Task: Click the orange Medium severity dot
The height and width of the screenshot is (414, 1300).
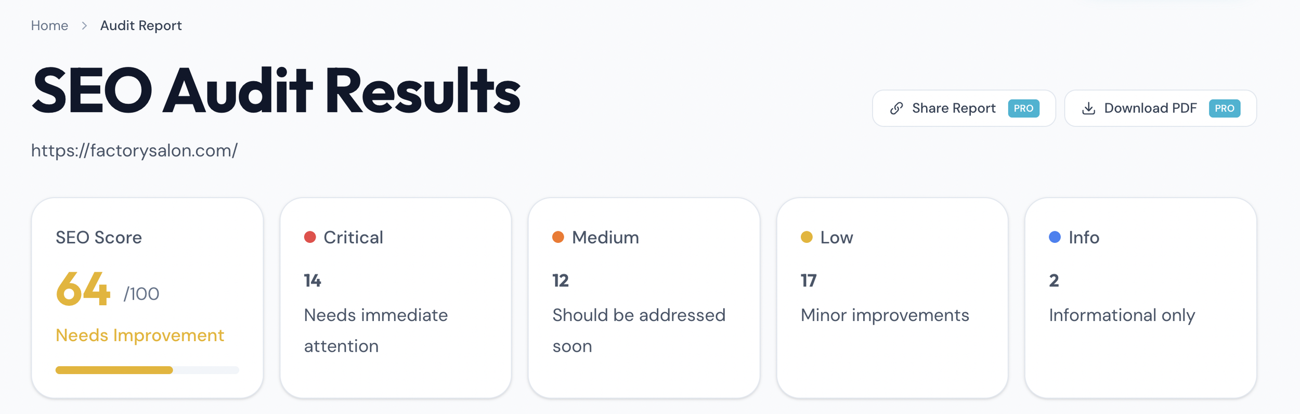Action: pyautogui.click(x=558, y=237)
